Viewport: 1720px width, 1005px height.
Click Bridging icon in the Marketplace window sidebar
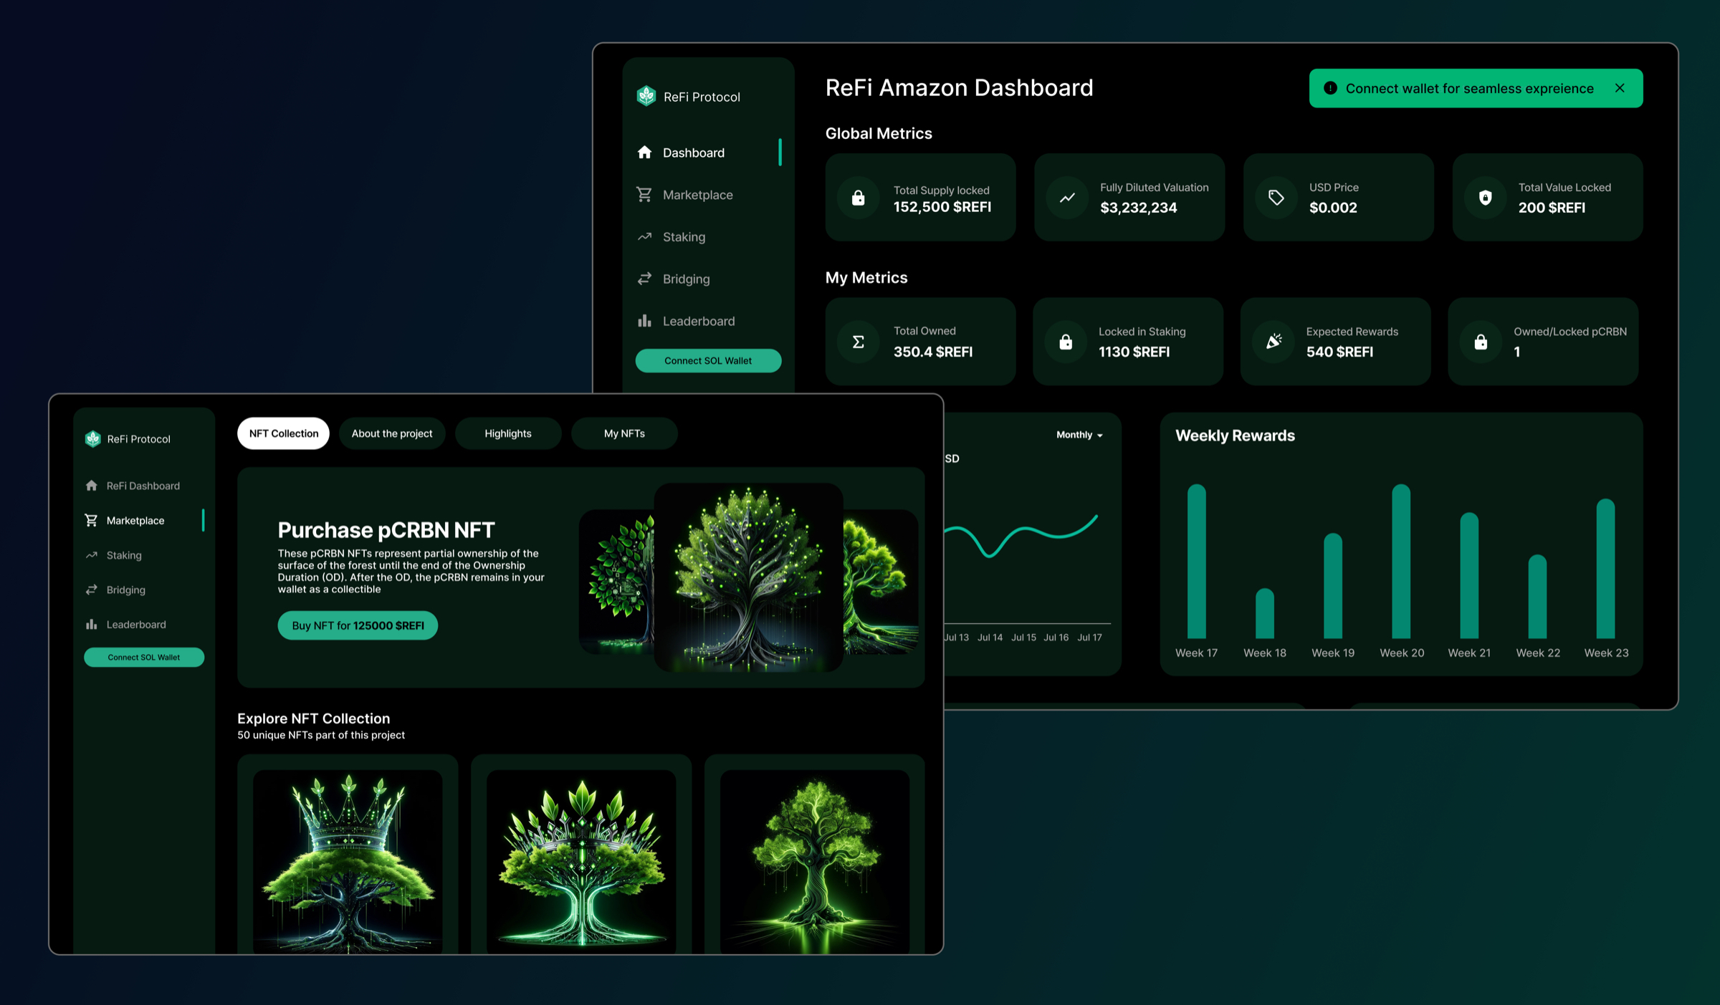pyautogui.click(x=91, y=590)
